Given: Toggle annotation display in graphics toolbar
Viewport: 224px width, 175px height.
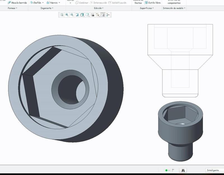Looking at the screenshot, I should tap(103, 15).
